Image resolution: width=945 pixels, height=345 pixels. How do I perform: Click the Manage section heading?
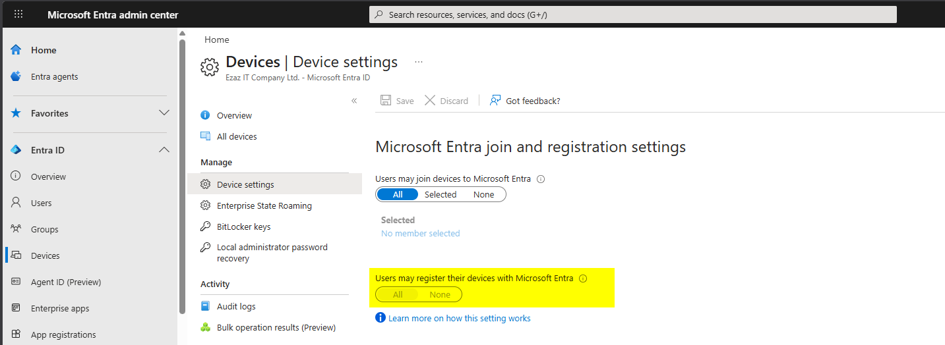(216, 162)
